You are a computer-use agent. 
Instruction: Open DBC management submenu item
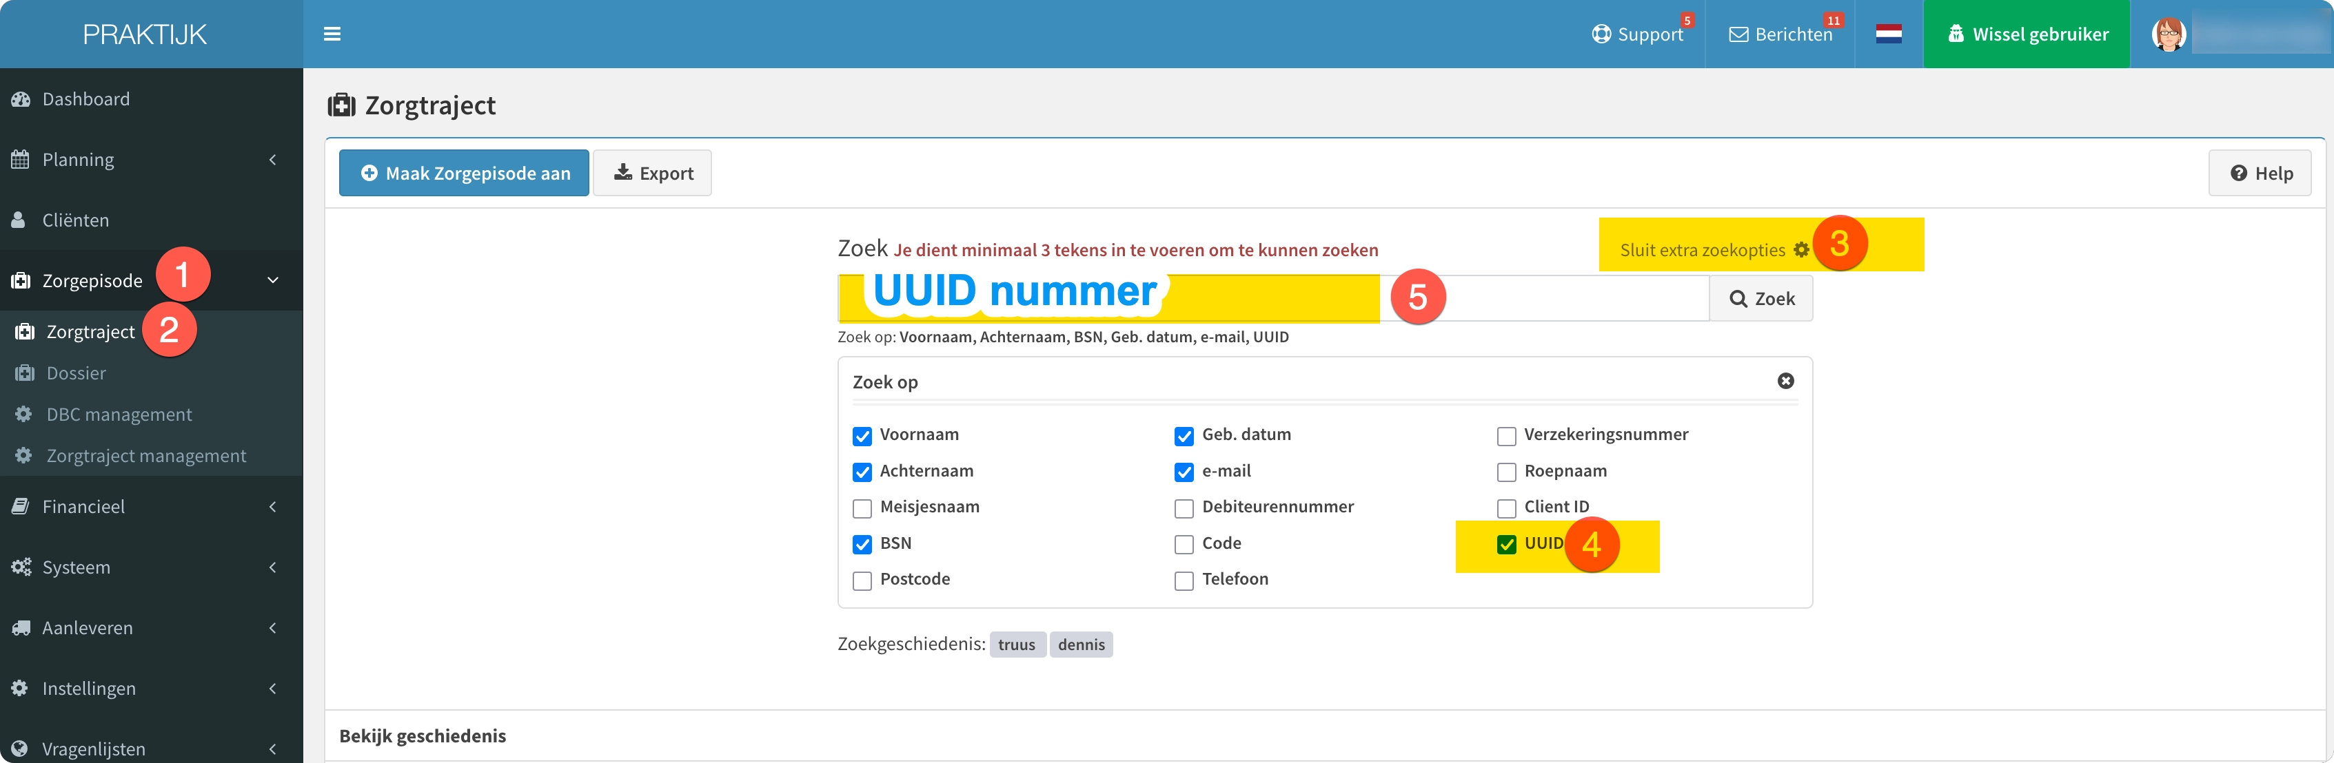point(119,415)
